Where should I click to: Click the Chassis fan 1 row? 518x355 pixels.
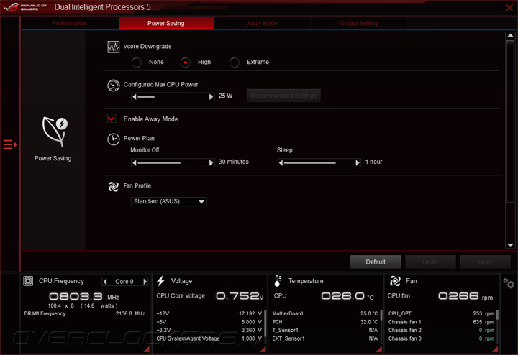click(x=441, y=322)
